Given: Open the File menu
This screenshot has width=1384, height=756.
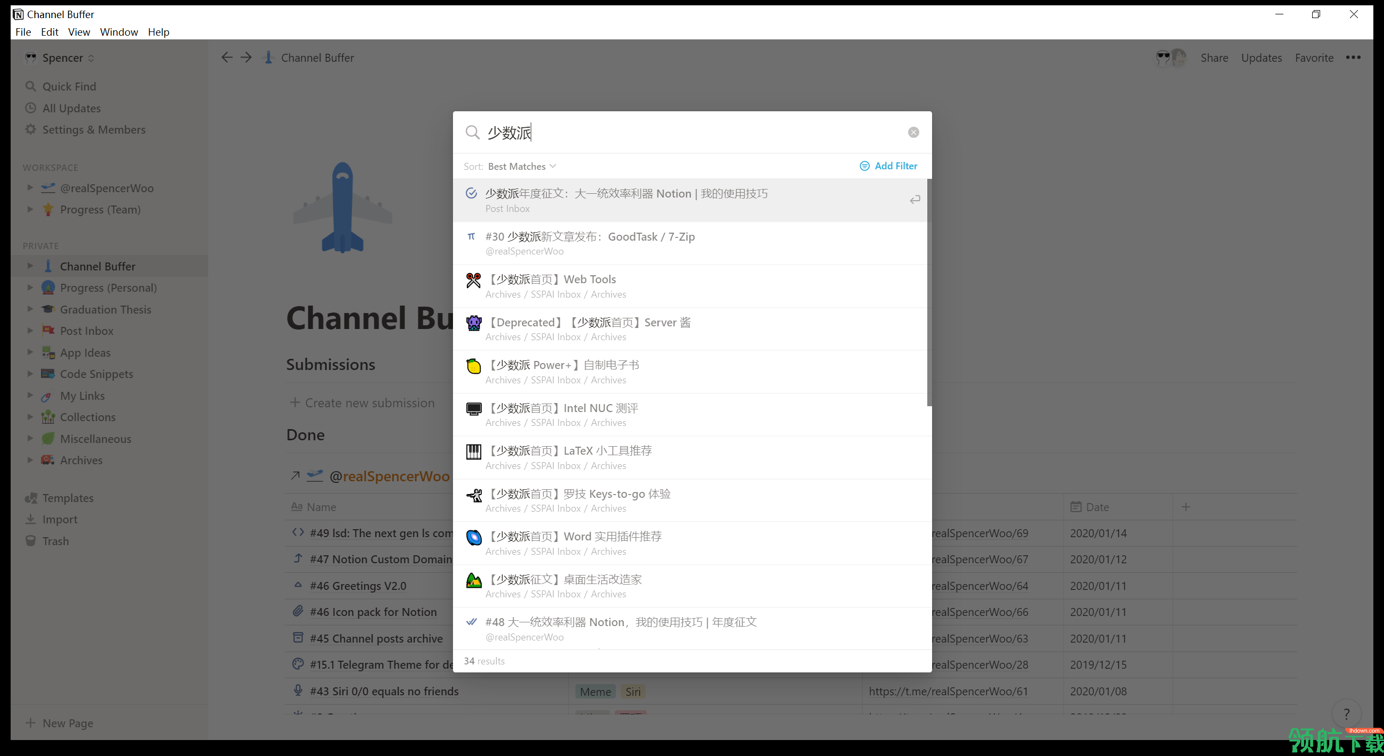Looking at the screenshot, I should 23,32.
